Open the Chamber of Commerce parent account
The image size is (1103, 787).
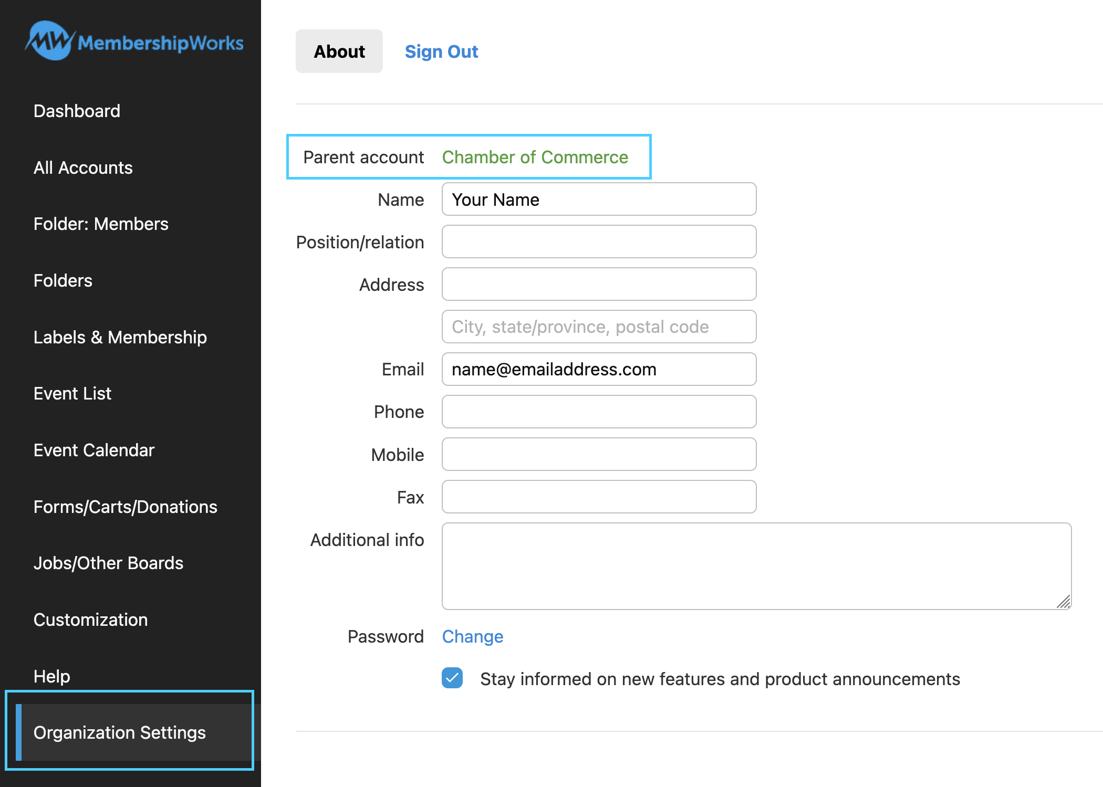coord(535,157)
